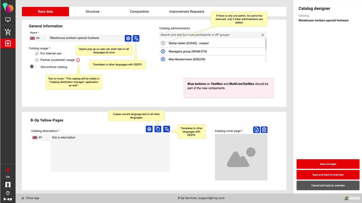362x203 pixels.
Task: Enable the Discontinue catalog toggle
Action: [33, 67]
